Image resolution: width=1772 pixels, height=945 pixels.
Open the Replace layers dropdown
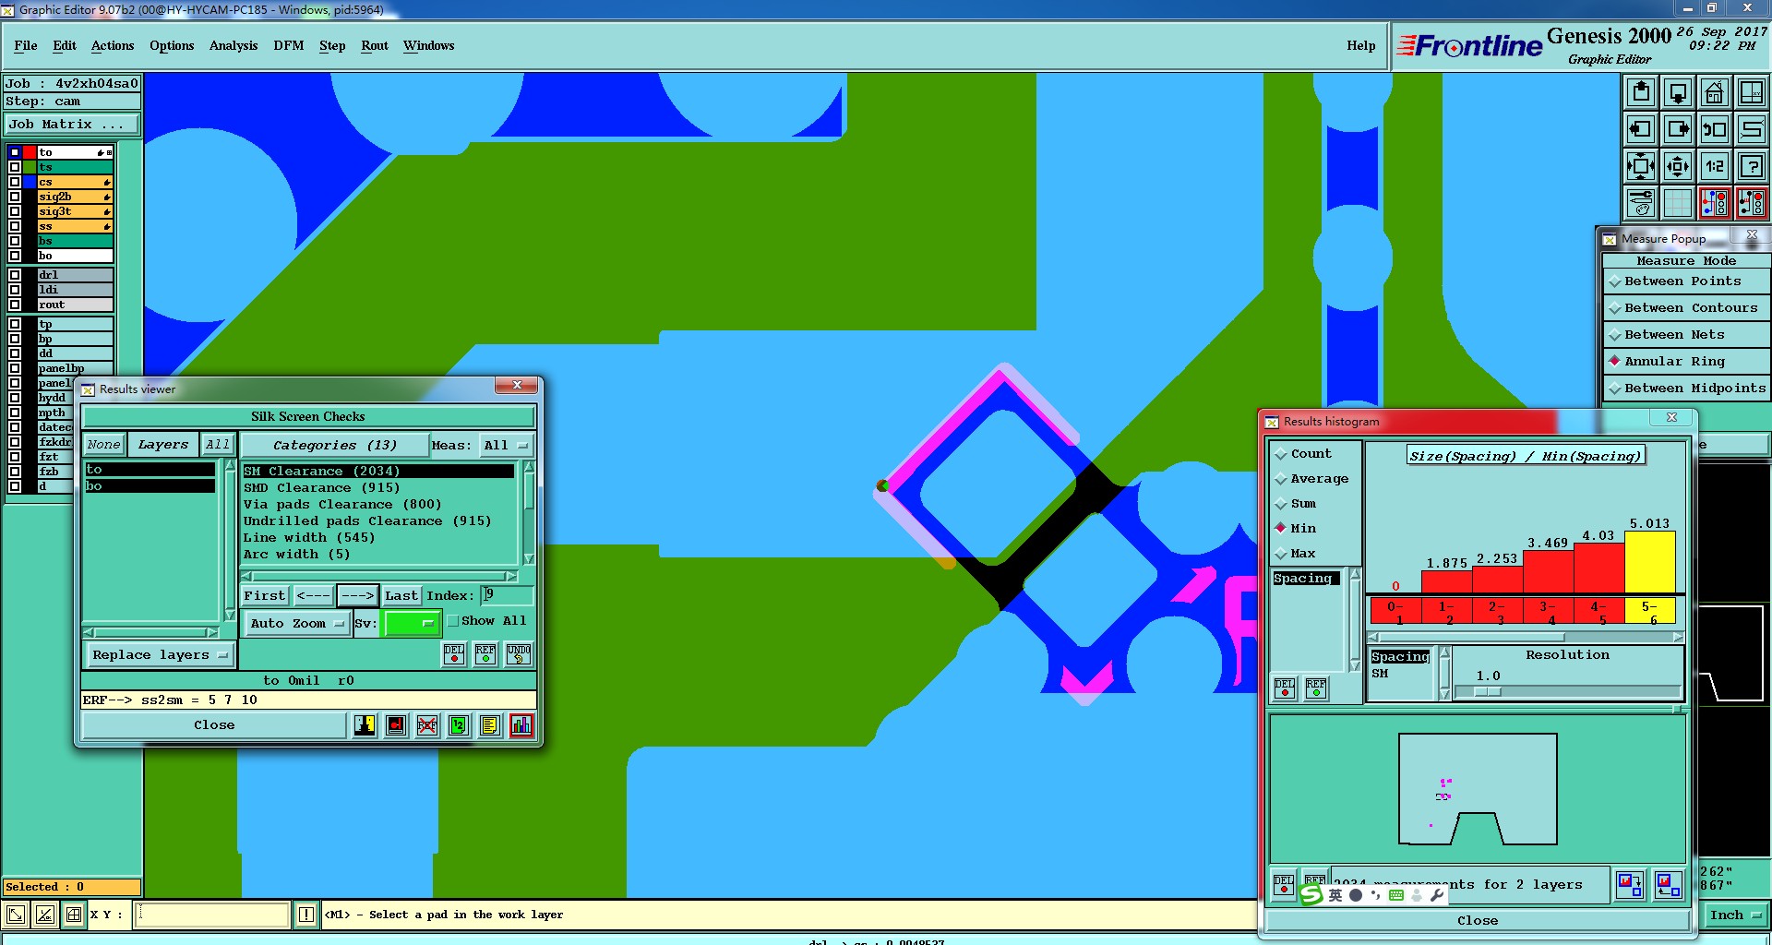[159, 655]
